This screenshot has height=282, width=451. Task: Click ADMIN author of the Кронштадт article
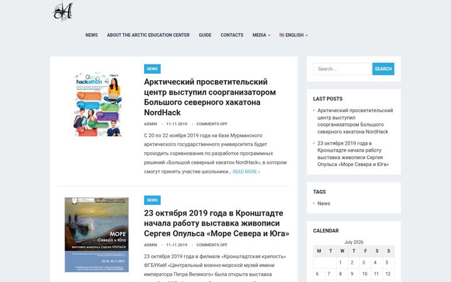(150, 245)
